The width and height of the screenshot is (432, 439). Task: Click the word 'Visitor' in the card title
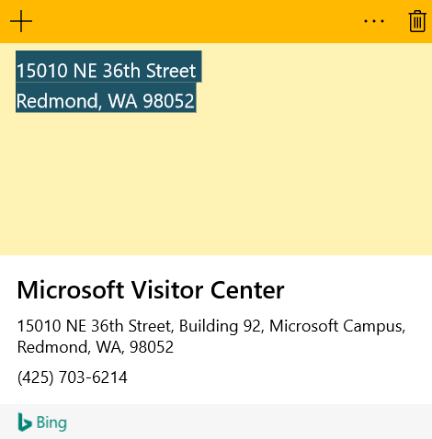click(167, 290)
